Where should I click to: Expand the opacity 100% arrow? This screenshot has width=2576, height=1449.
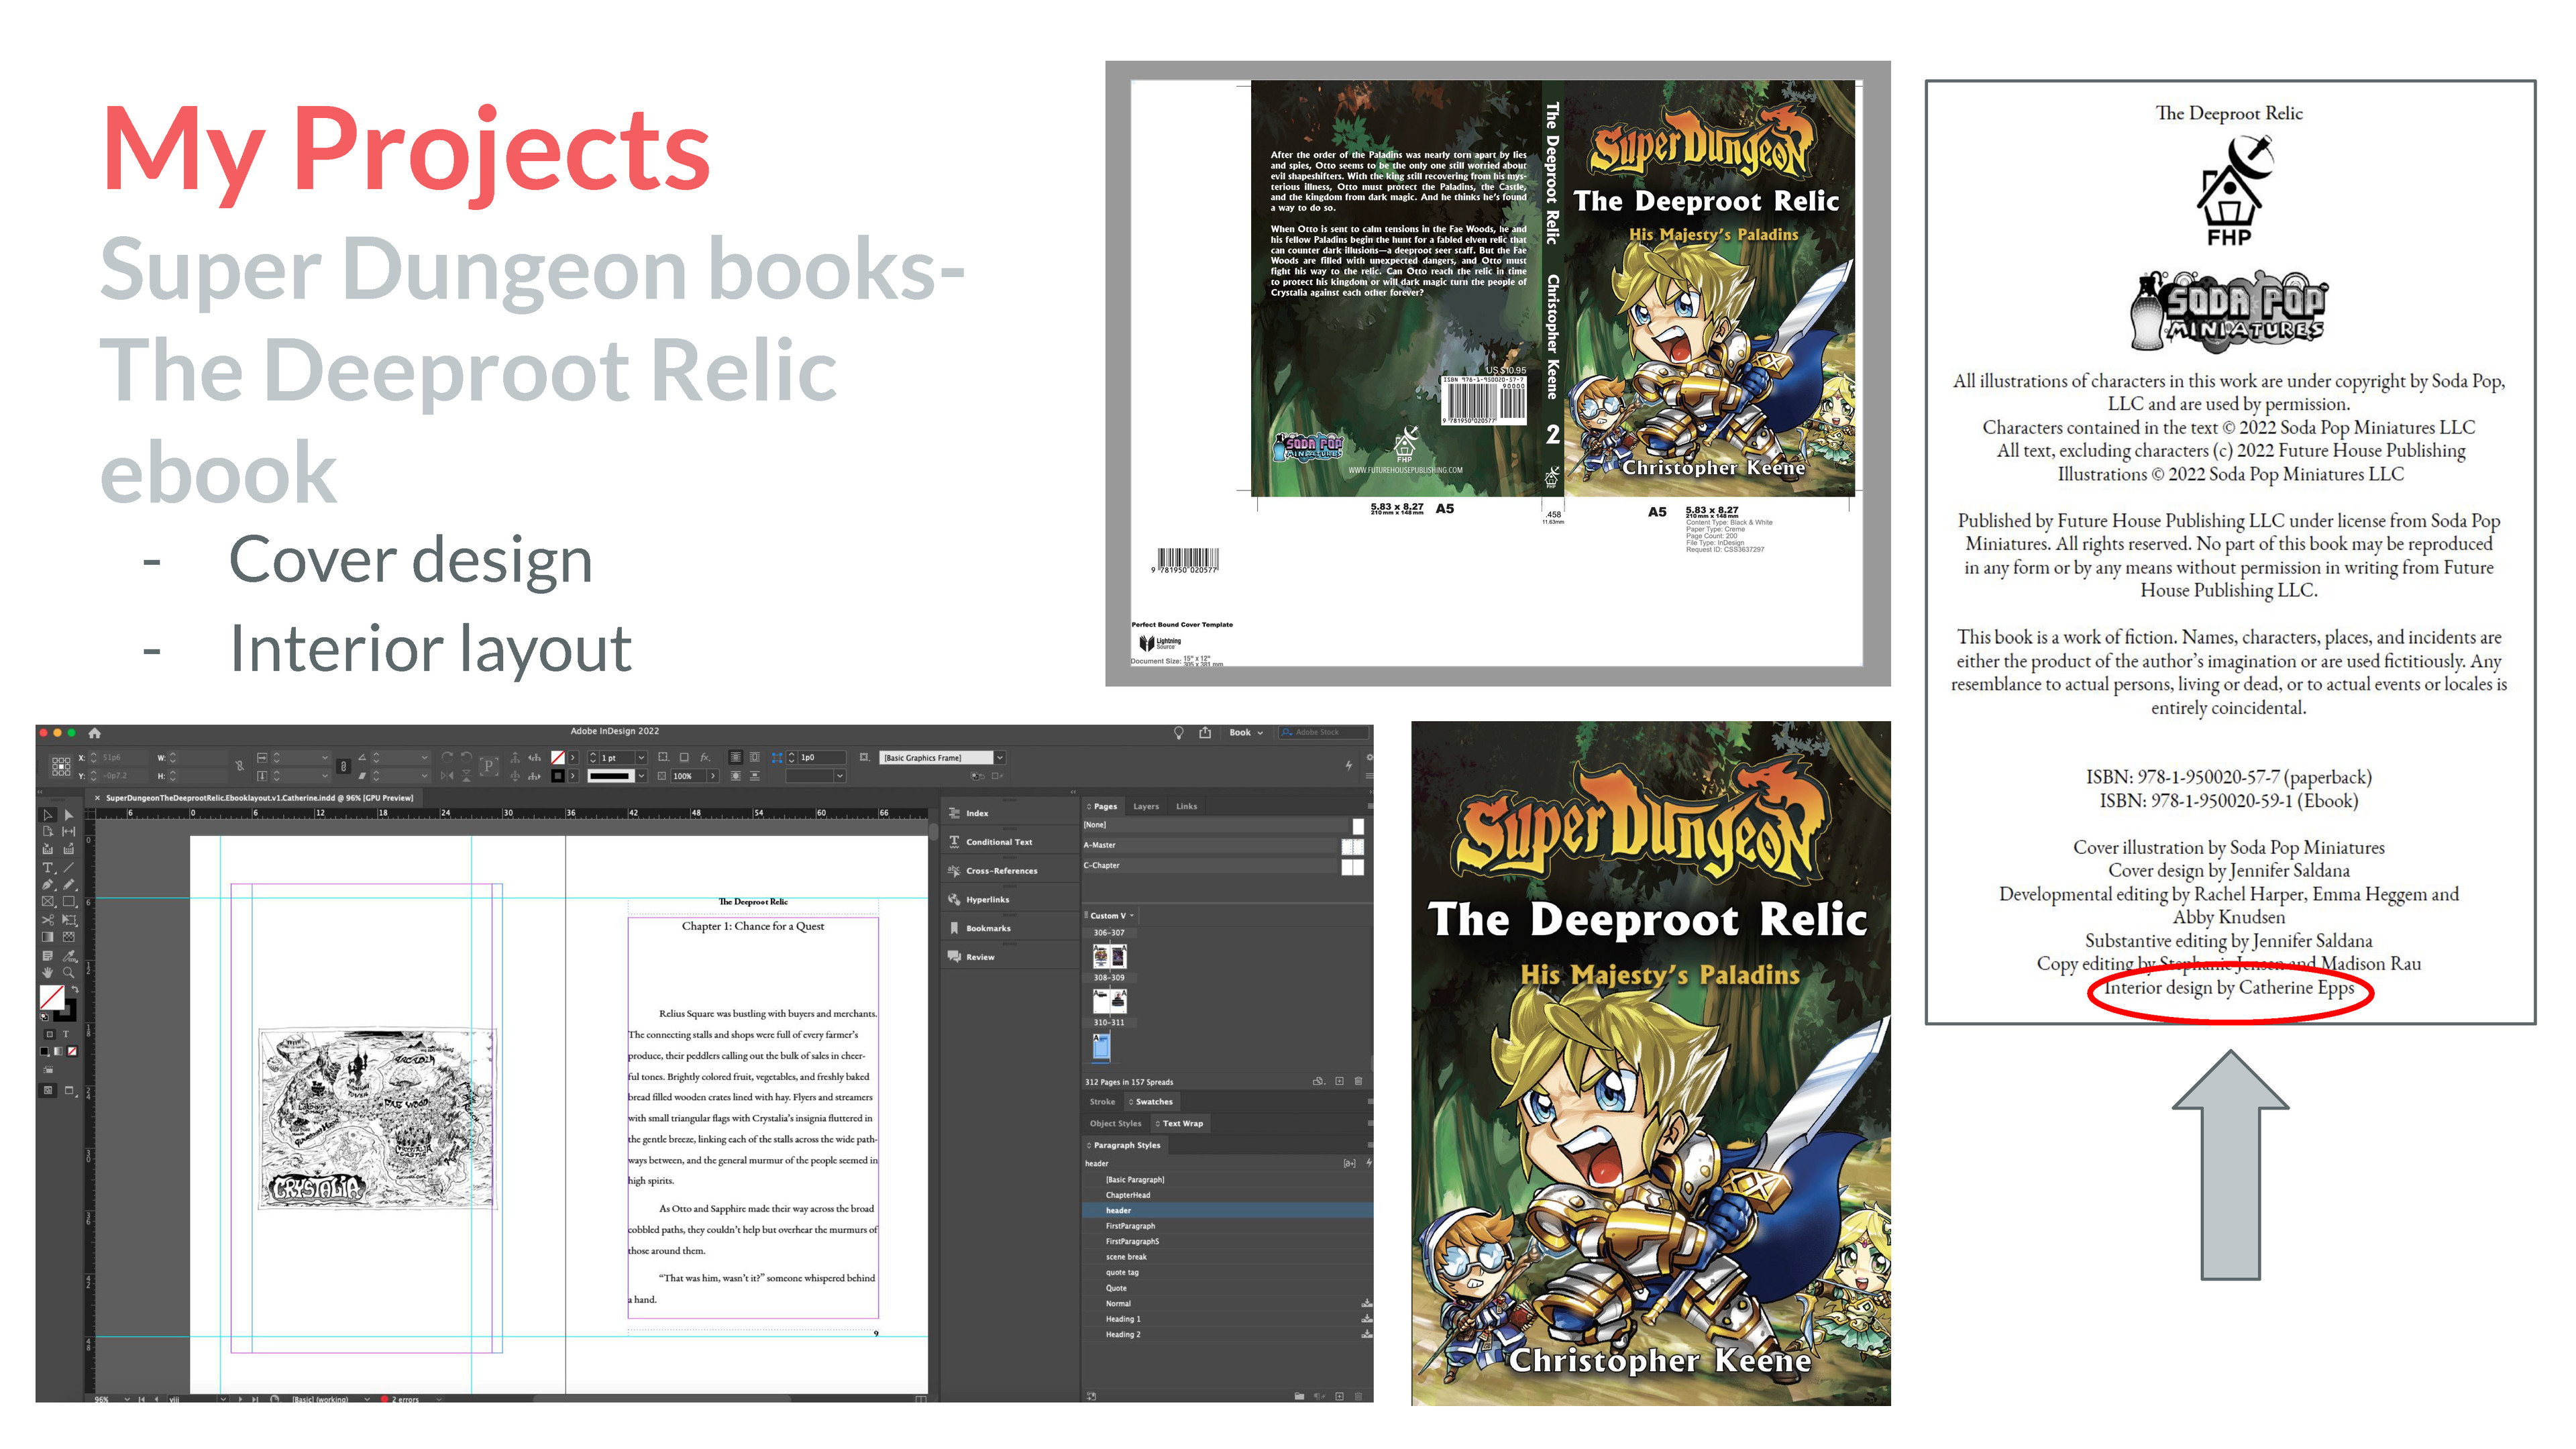pos(712,776)
